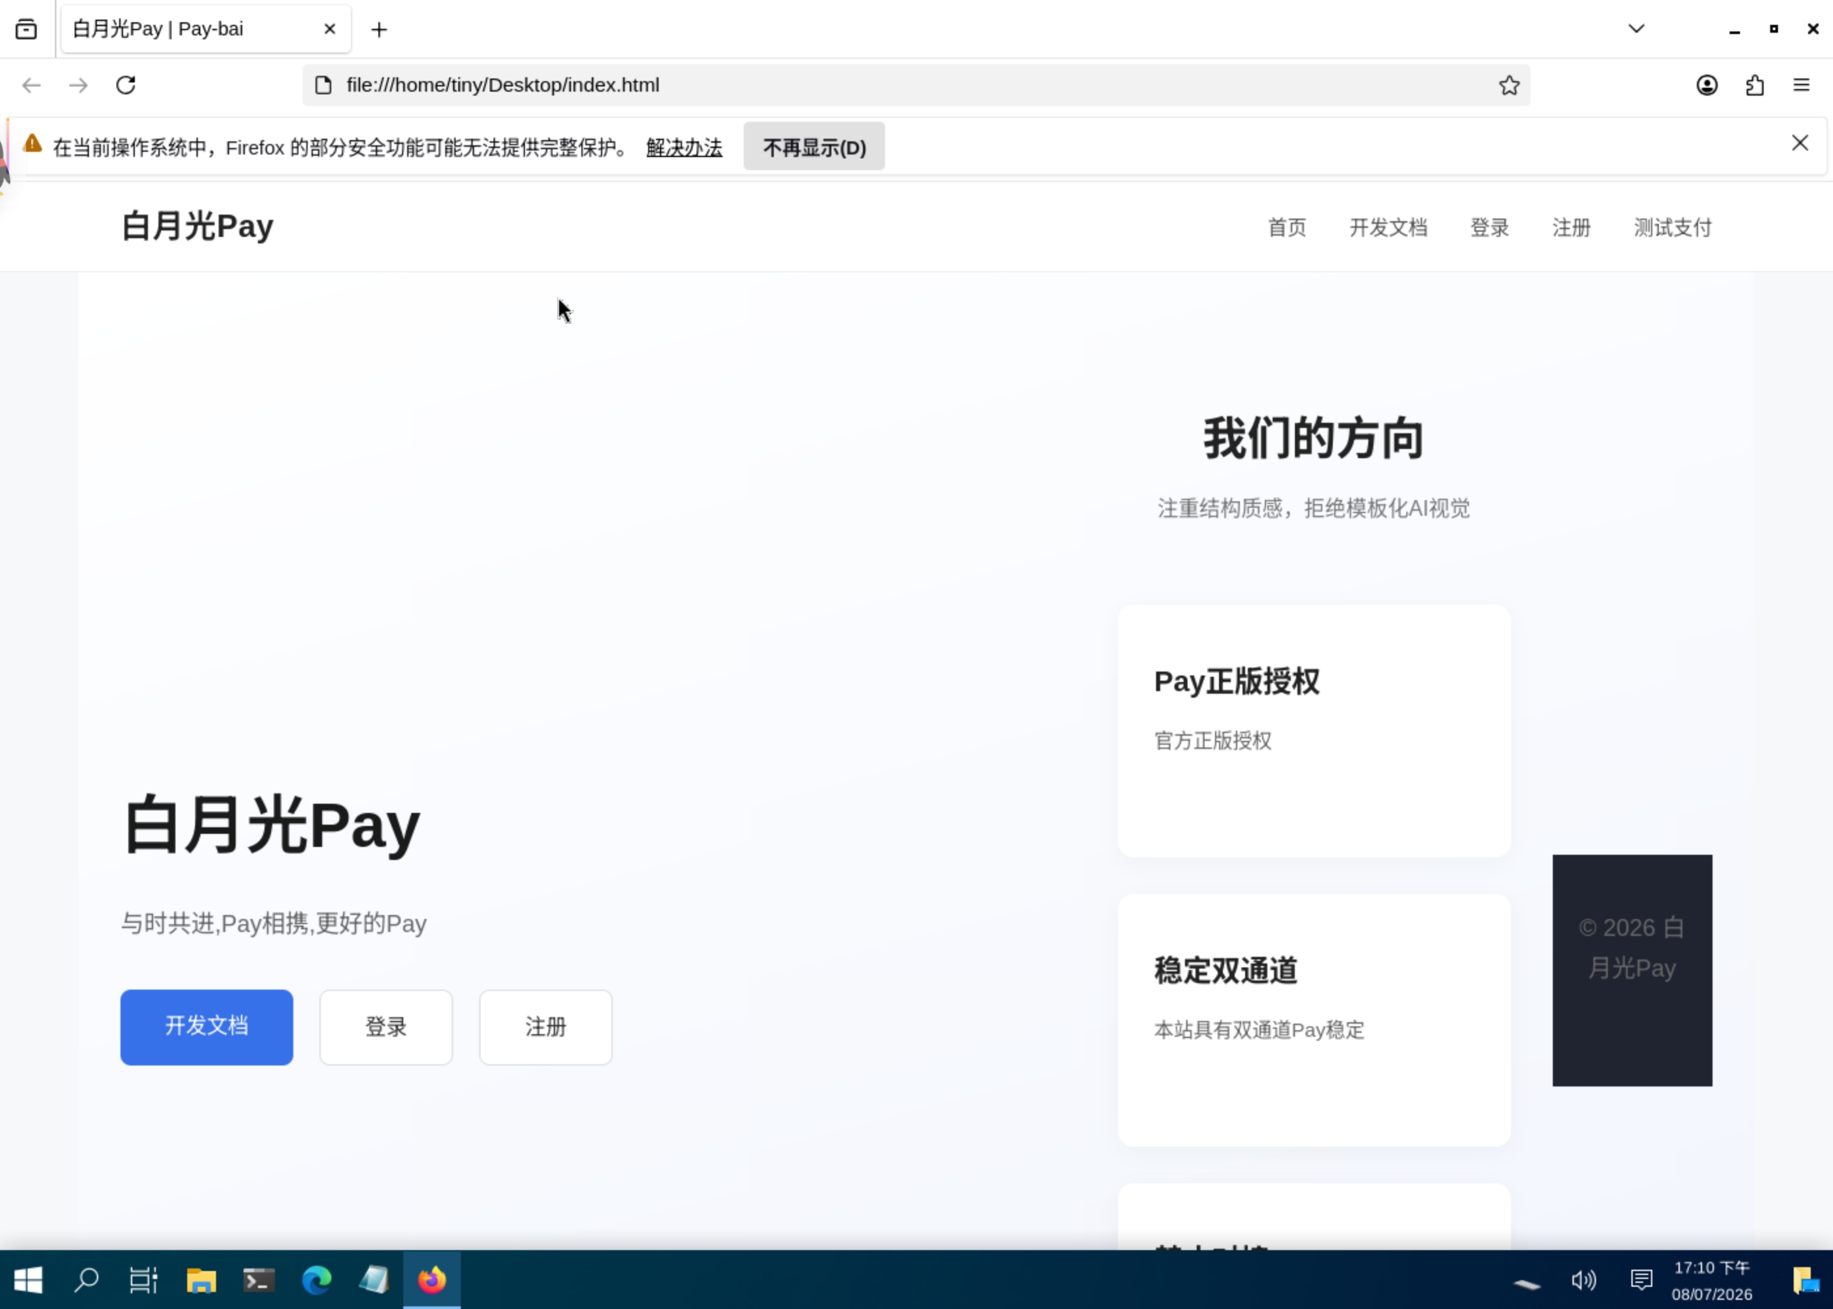Click the 不再显示(D) button
The width and height of the screenshot is (1833, 1309).
tap(814, 147)
